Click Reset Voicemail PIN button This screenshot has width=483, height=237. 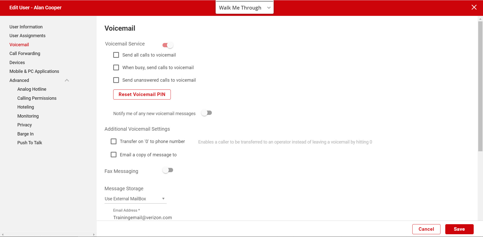(x=142, y=94)
